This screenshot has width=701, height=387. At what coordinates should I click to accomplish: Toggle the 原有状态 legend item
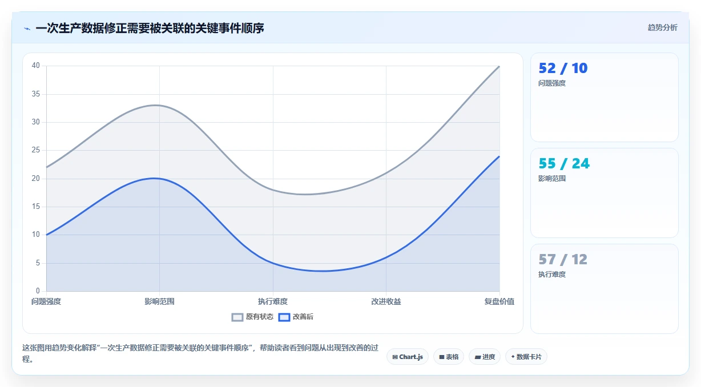click(x=252, y=317)
